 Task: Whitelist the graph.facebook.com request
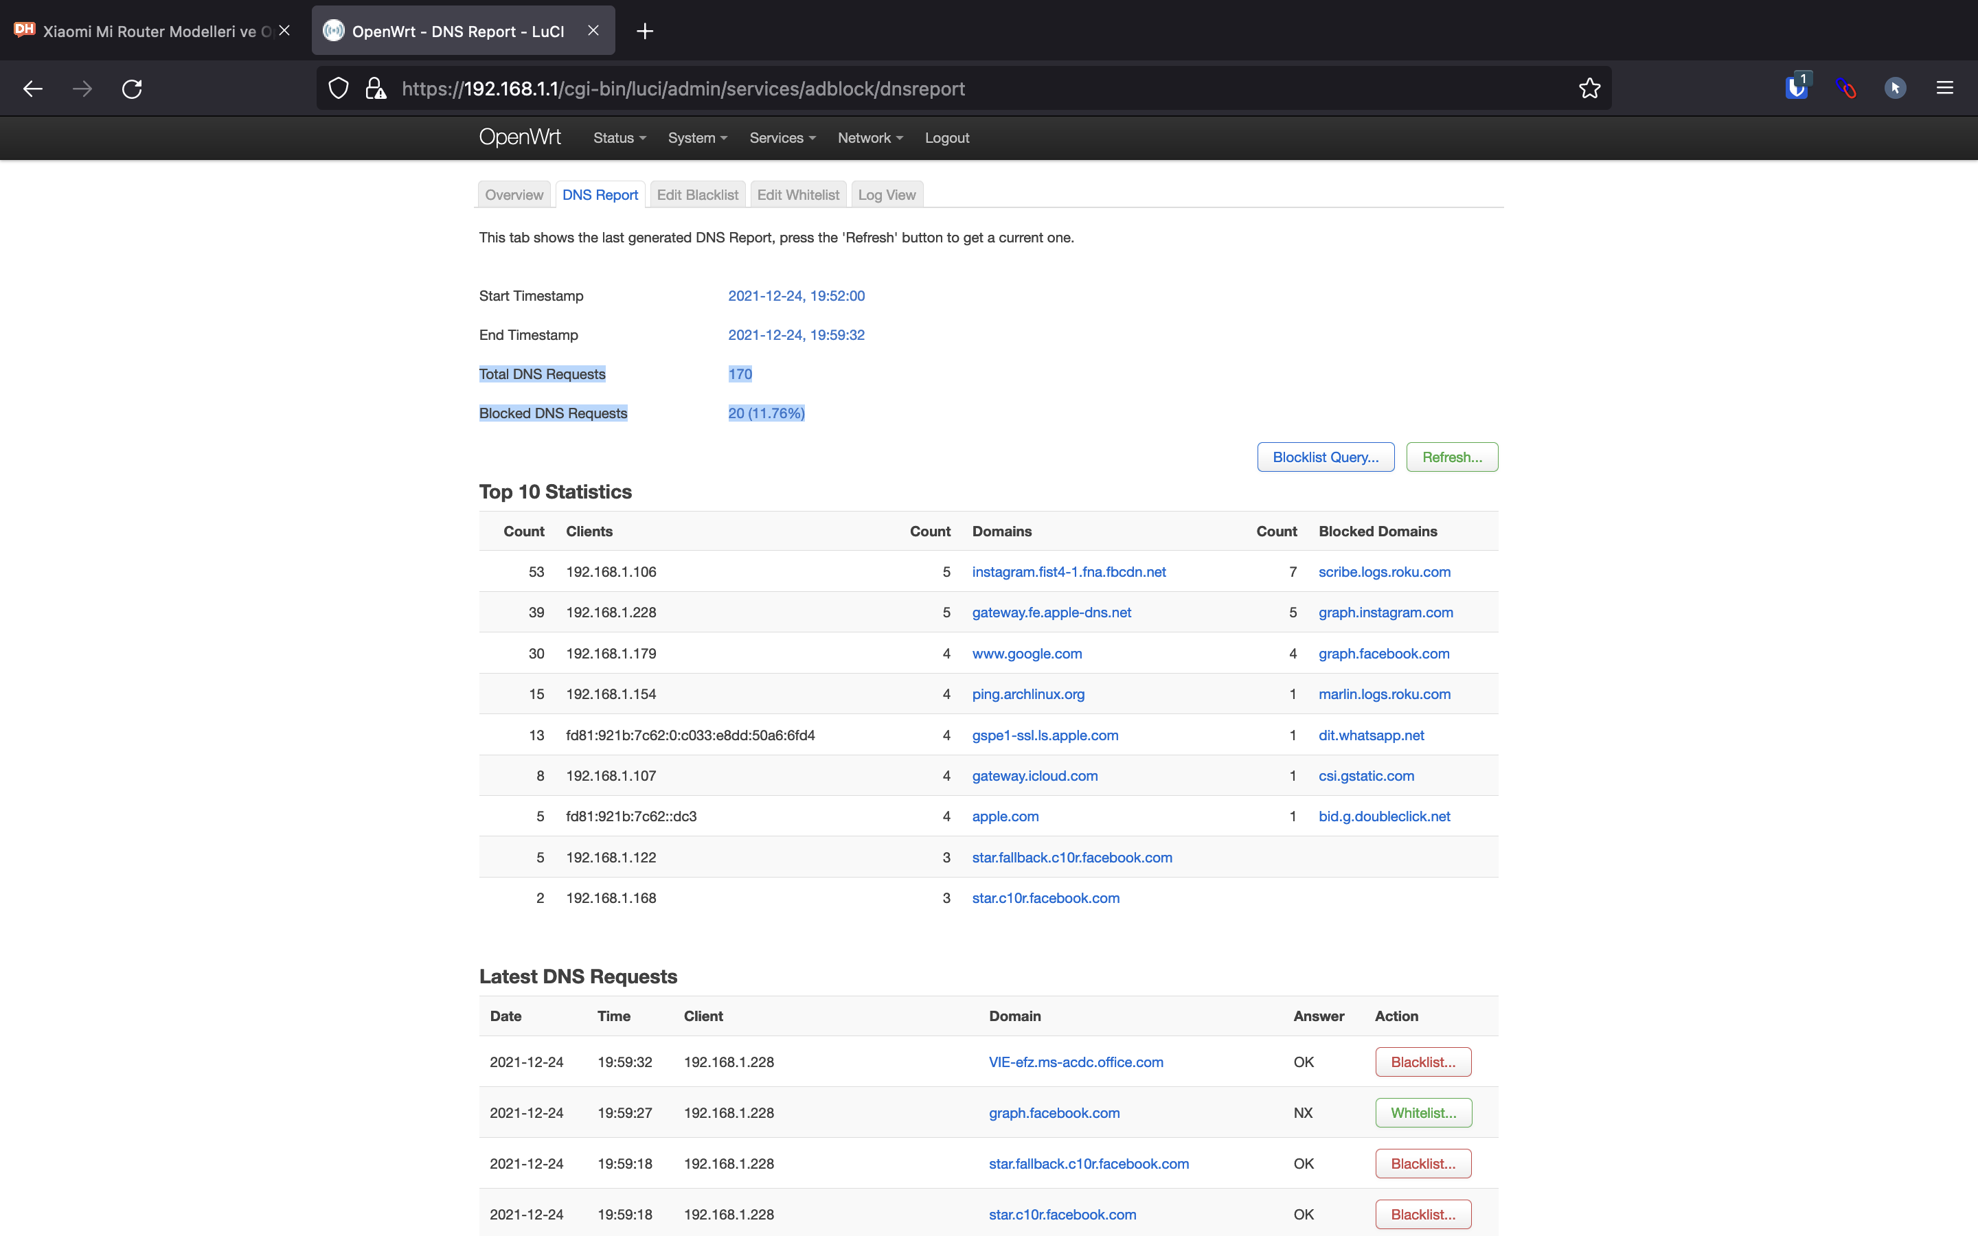(x=1423, y=1112)
